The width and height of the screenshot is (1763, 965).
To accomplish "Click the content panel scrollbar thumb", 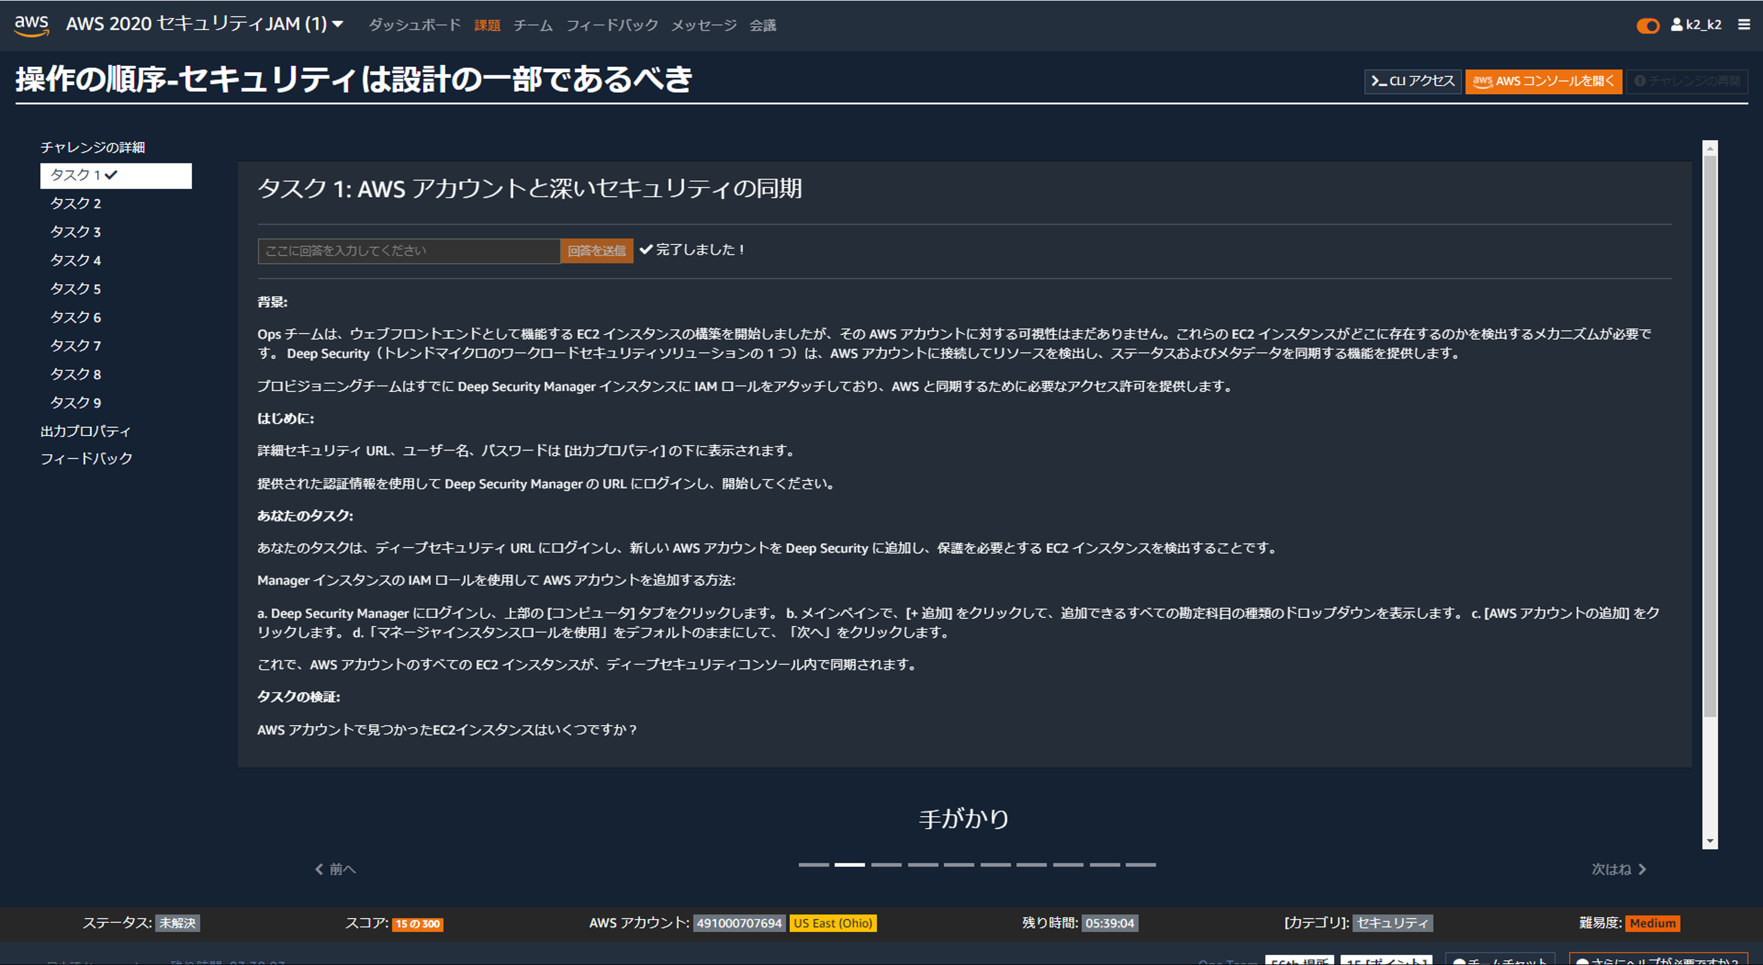I will 1710,437.
